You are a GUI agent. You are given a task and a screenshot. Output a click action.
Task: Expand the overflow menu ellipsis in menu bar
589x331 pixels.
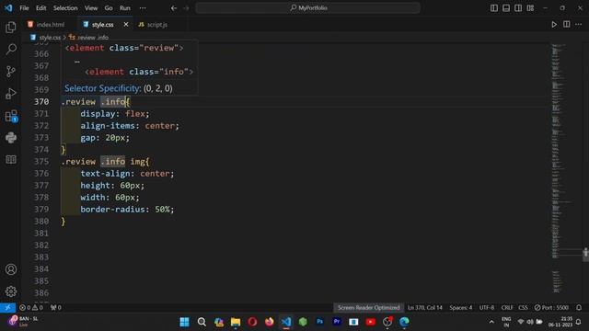point(143,8)
